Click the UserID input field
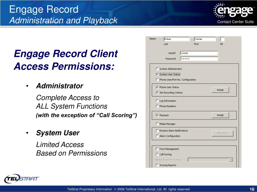257x192 pixels. point(199,53)
